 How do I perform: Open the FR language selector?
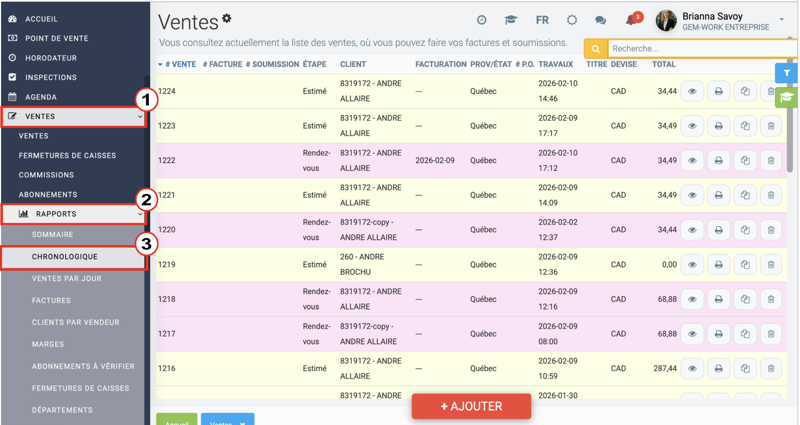(542, 20)
